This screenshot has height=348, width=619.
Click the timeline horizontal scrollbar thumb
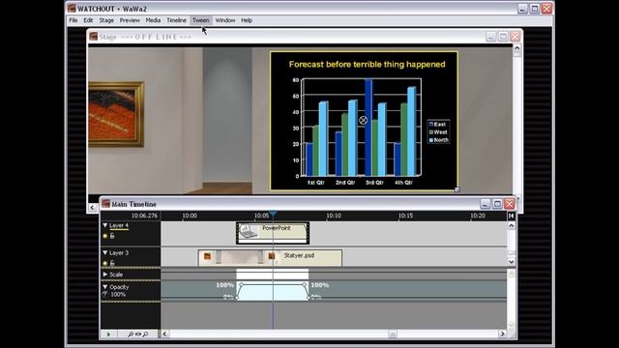[393, 334]
